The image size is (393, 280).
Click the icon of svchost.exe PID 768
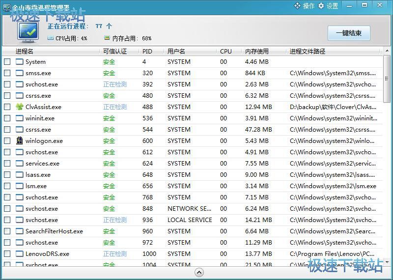pos(19,197)
